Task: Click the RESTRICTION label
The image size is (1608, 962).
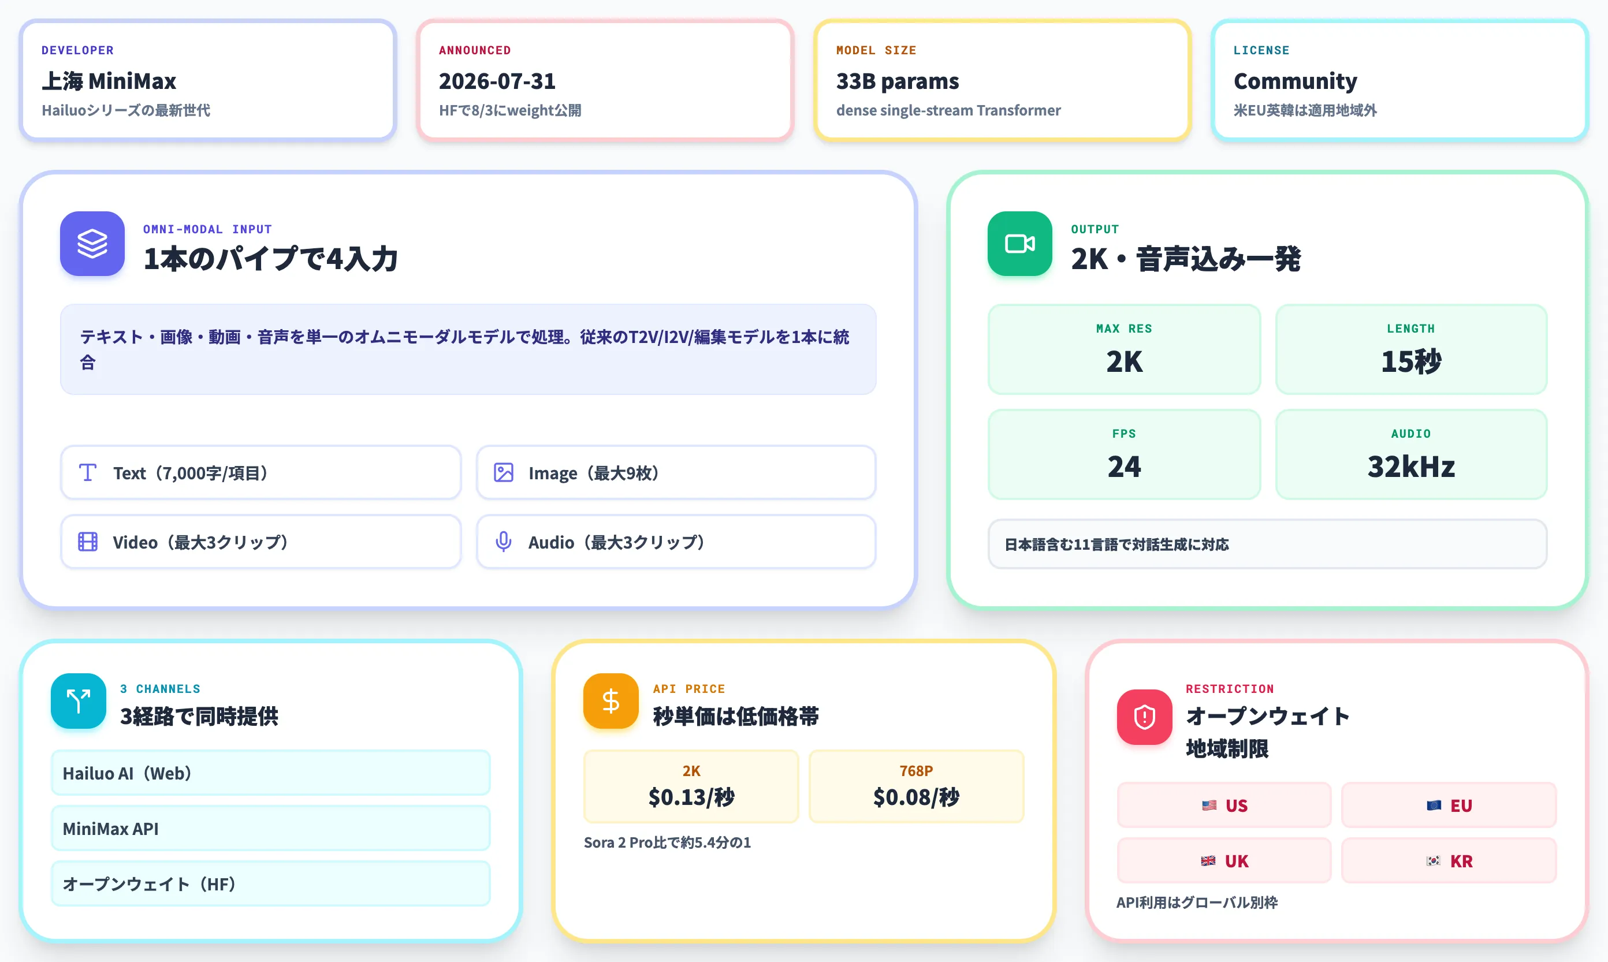Action: 1230,688
